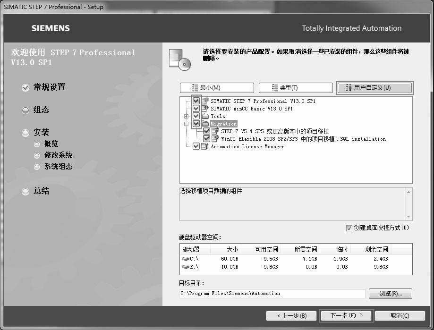Select the 最小(M) installation option
Viewport: 434px width, 330px height.
pos(217,88)
